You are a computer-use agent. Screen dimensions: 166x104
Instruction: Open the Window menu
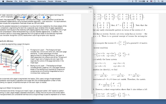[x=58, y=1]
